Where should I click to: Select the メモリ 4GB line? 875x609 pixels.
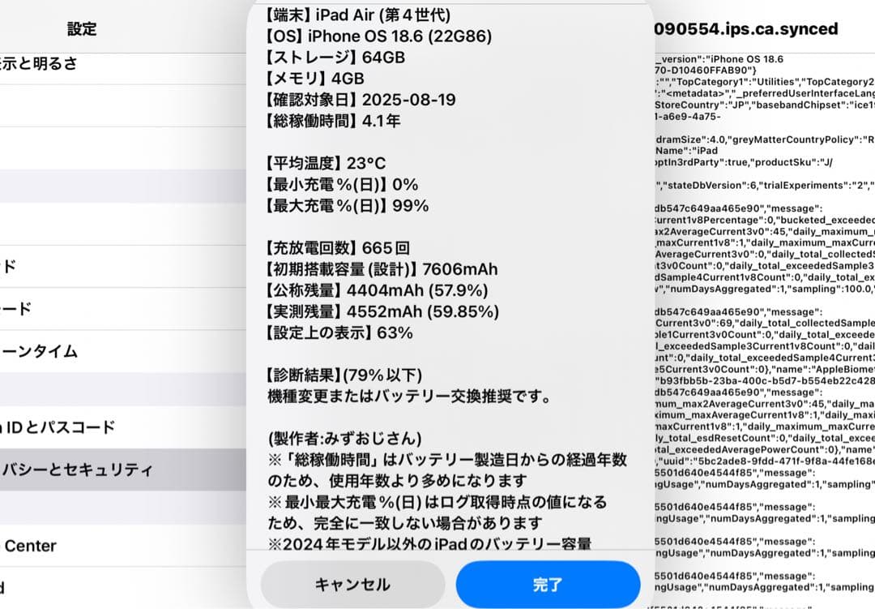[314, 79]
